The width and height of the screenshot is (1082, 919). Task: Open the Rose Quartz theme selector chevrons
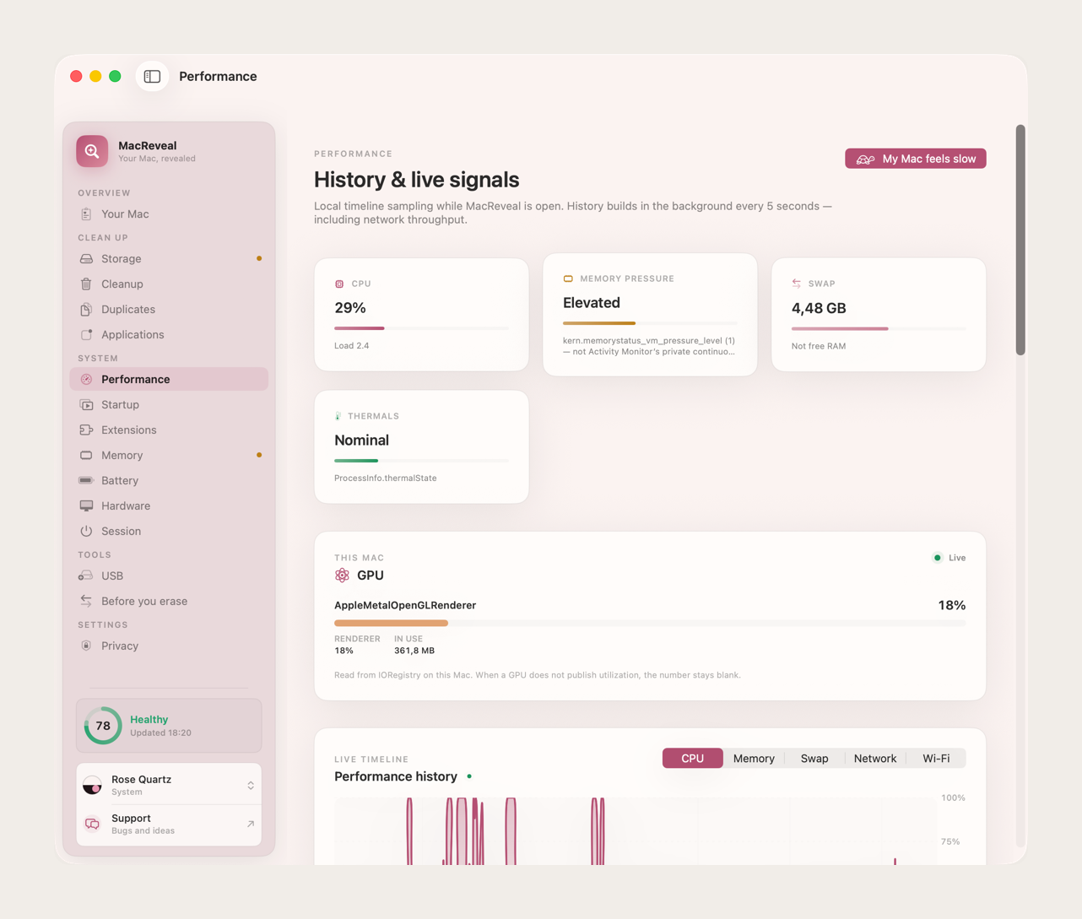(x=251, y=786)
